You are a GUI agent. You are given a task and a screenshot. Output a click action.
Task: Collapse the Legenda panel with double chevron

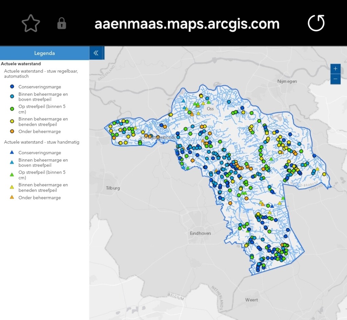click(96, 53)
